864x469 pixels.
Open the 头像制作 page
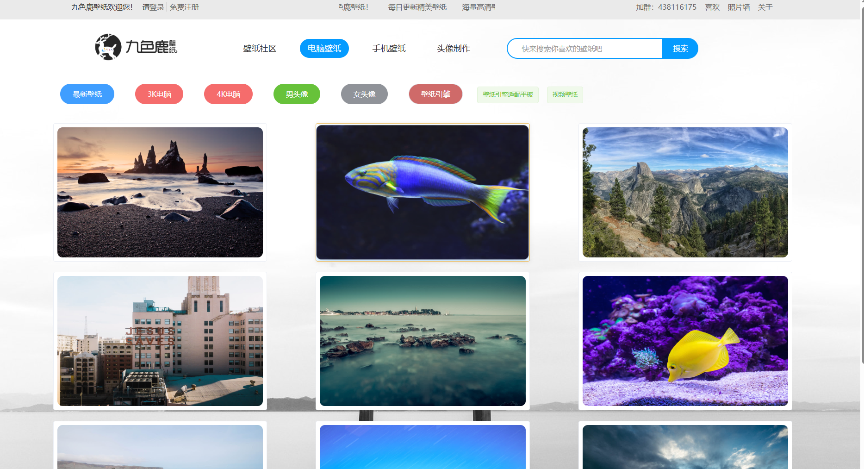click(x=453, y=49)
